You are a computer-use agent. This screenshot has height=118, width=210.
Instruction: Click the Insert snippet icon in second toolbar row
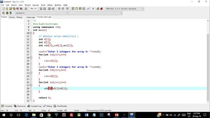3,13
